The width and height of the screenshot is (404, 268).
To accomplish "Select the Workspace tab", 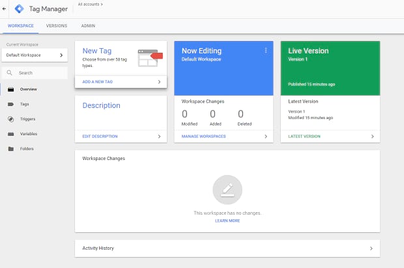I will pos(21,26).
